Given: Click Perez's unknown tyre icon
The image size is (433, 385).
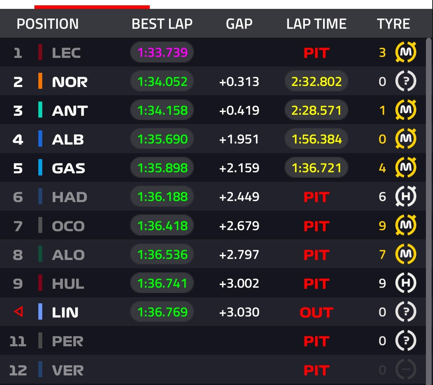Looking at the screenshot, I should pos(406,341).
